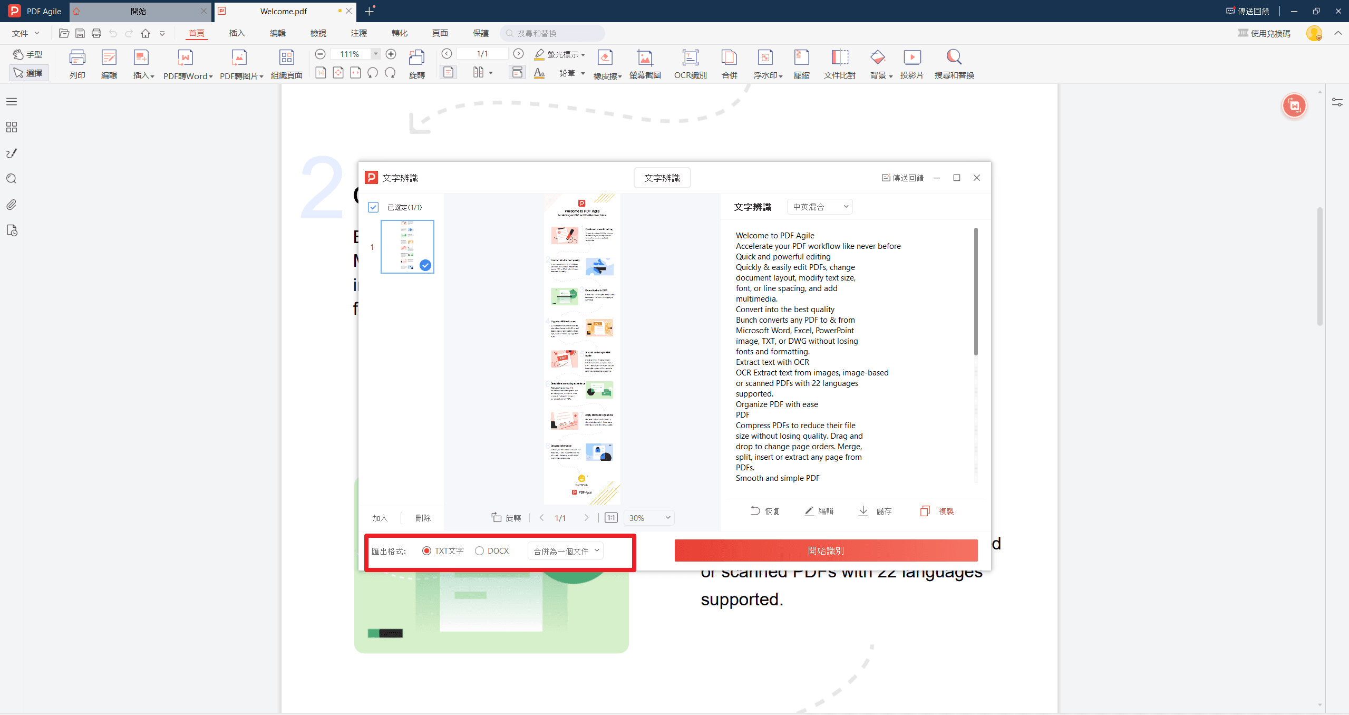Select page 1 thumbnail in dialog
Viewport: 1349px width, 715px height.
[407, 246]
